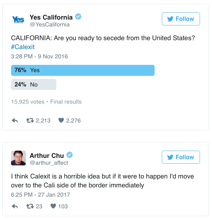The width and height of the screenshot is (212, 221).
Task: Reply to the Yes California tweet
Action: point(15,120)
